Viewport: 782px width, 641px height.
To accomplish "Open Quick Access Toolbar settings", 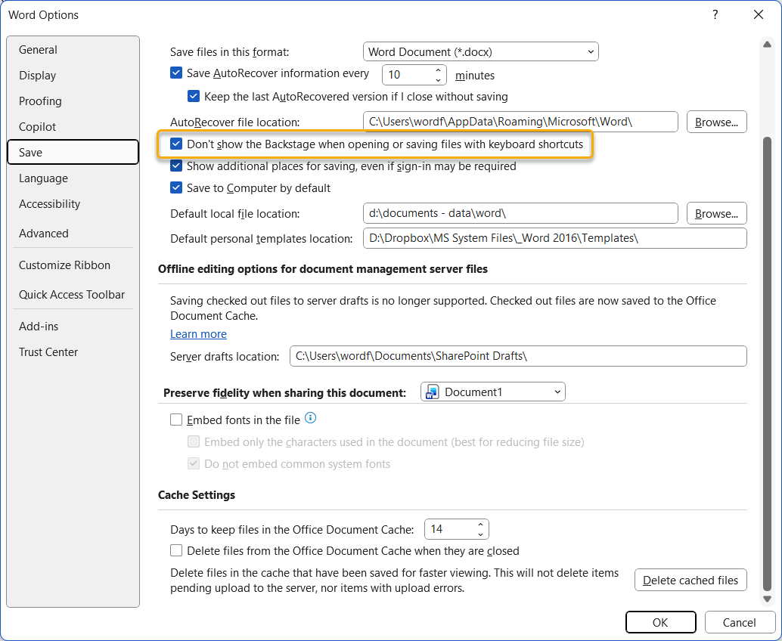I will click(x=73, y=295).
